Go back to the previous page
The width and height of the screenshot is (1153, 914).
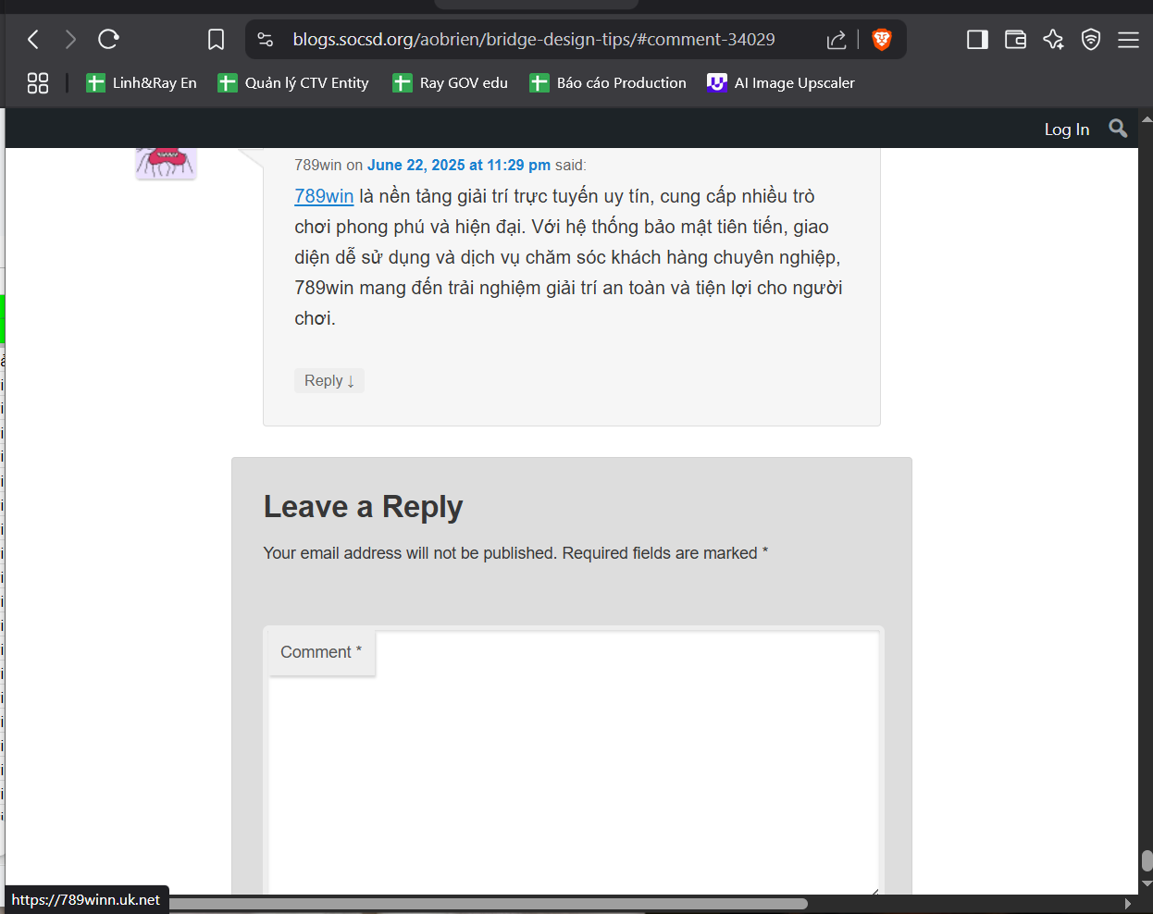(33, 39)
